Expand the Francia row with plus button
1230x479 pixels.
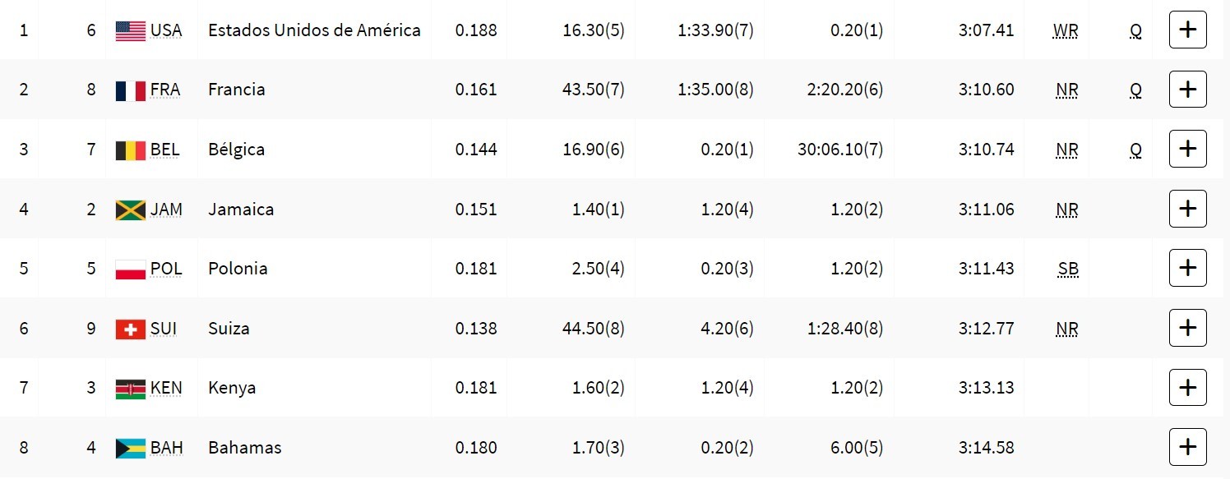1187,90
